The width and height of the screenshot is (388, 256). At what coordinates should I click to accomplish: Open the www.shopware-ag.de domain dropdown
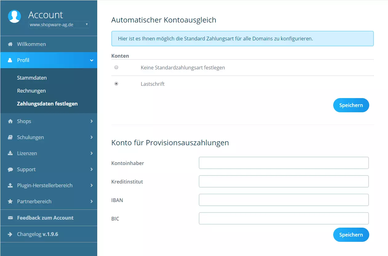click(59, 25)
